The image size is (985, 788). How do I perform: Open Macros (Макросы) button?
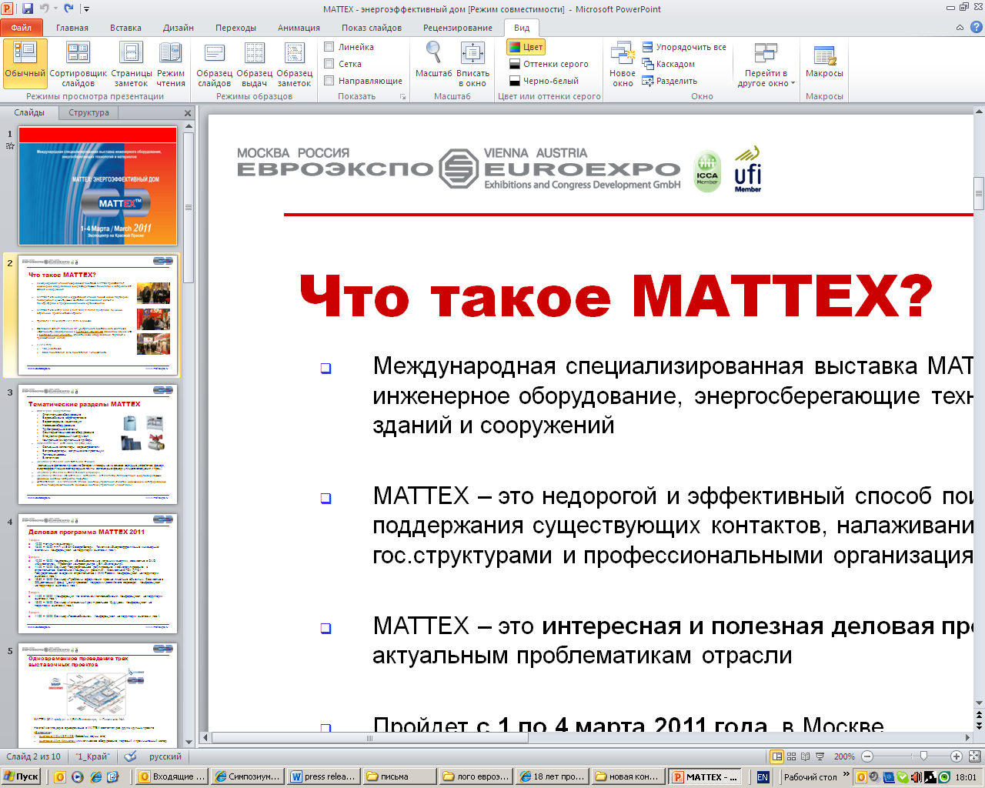[824, 60]
